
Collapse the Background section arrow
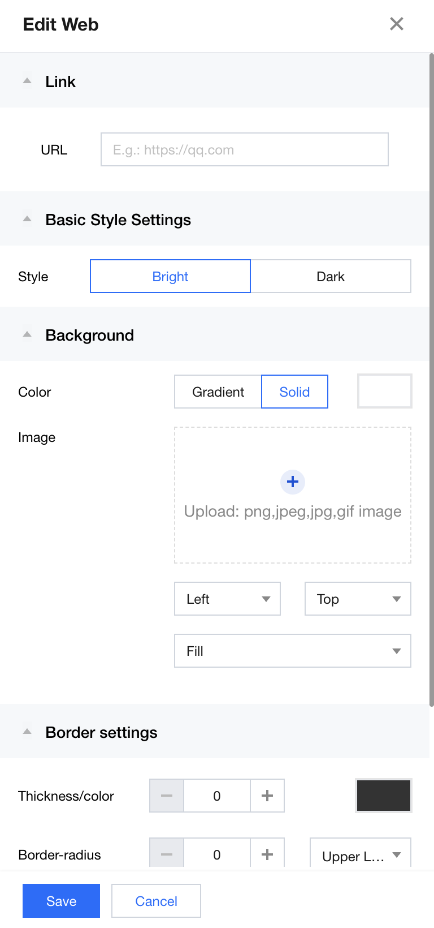[x=27, y=335]
